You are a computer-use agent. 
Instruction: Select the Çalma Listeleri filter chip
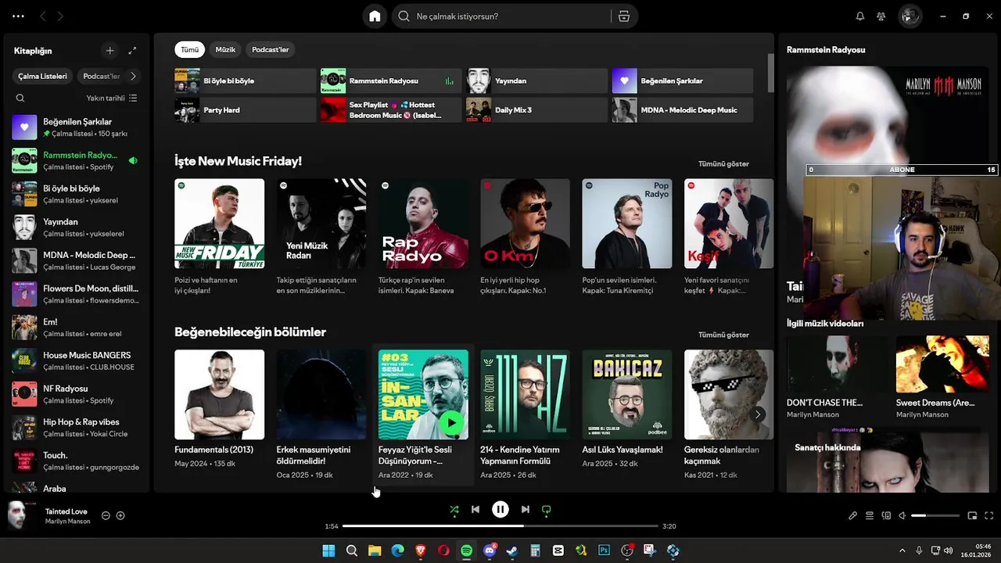(43, 76)
